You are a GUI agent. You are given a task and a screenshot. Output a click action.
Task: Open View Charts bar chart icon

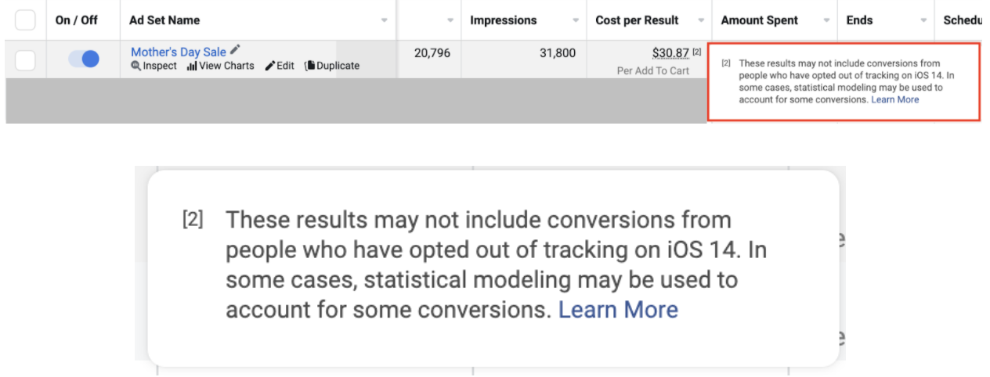(192, 66)
